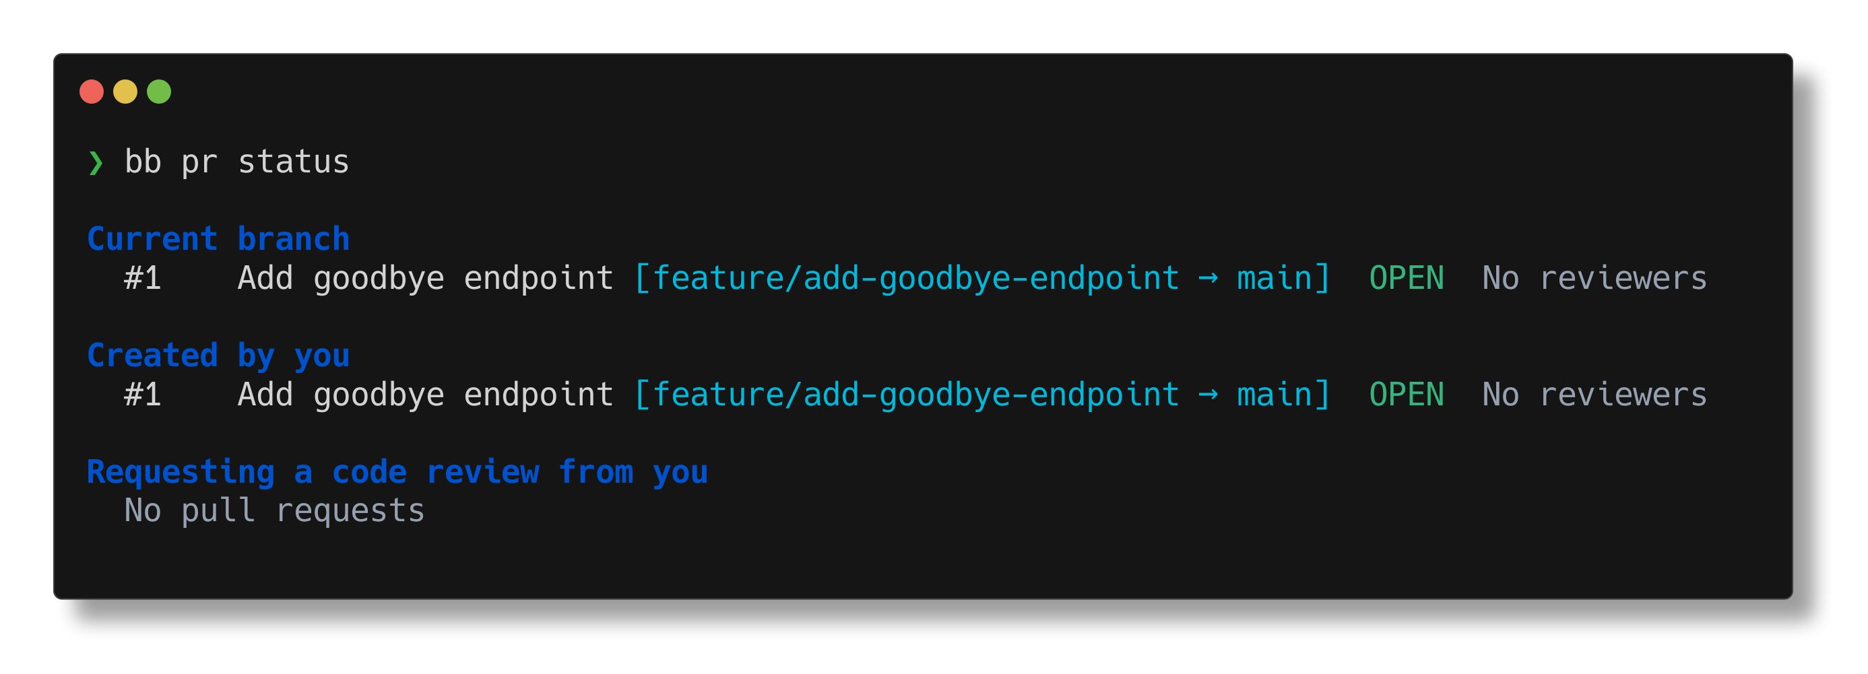Click 'No reviewers' under Current branch

(x=1594, y=278)
